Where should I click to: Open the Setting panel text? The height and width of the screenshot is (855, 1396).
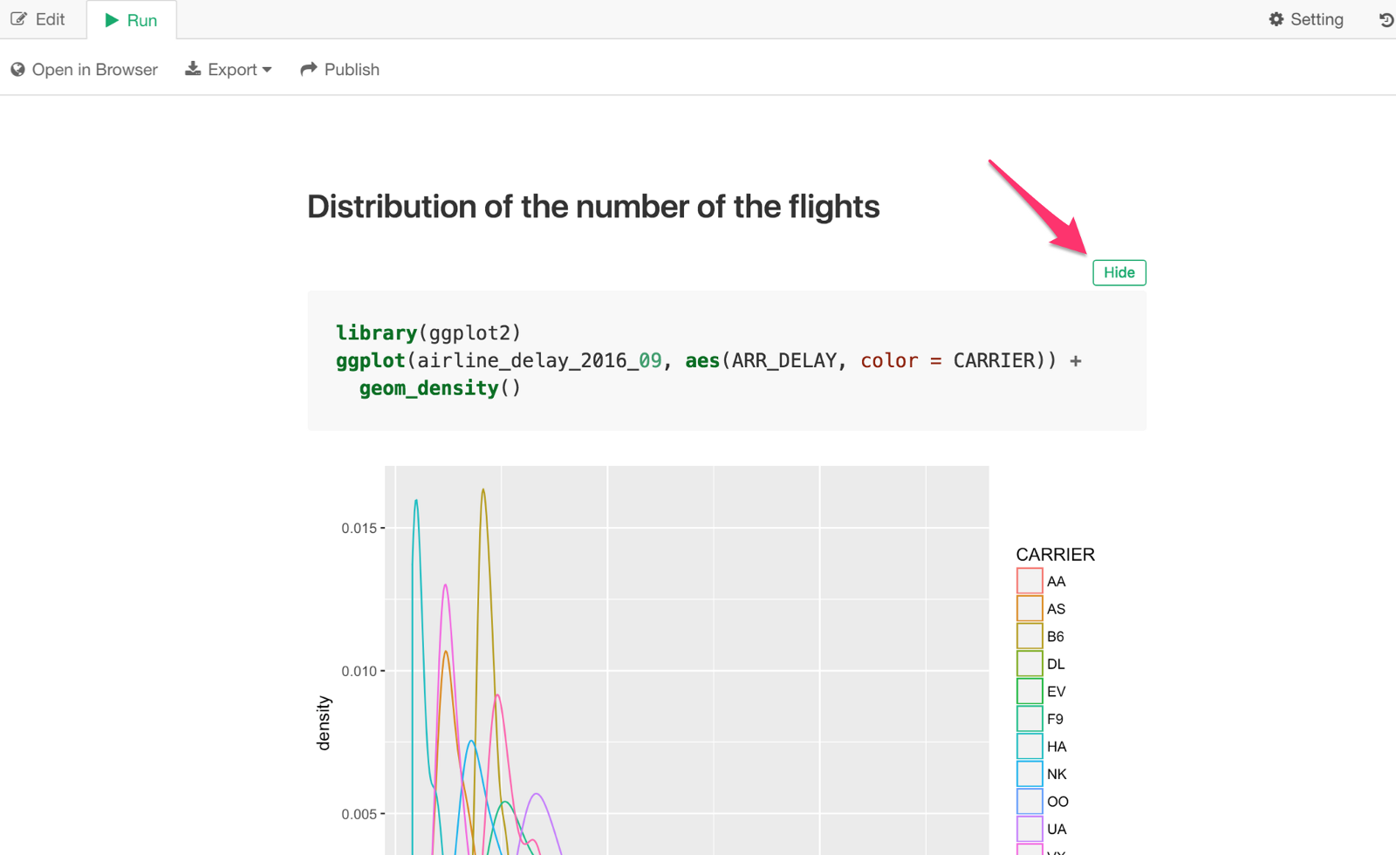click(x=1317, y=19)
